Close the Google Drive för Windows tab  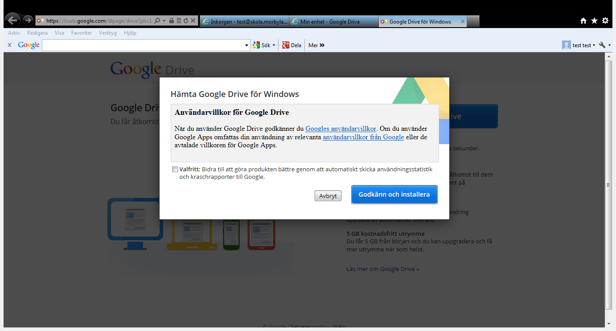[463, 21]
